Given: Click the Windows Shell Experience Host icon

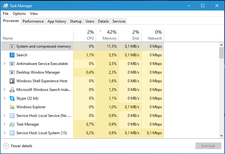Looking at the screenshot, I should [12, 81].
